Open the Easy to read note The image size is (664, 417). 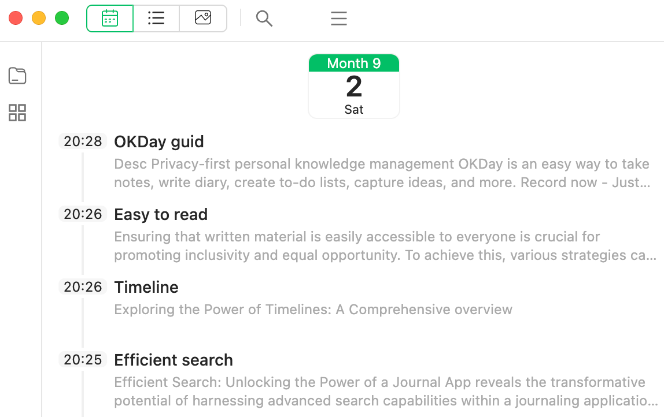[x=161, y=214]
